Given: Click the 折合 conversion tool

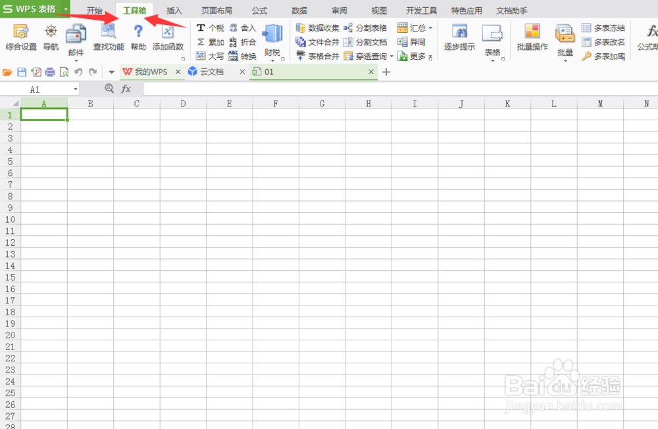Looking at the screenshot, I should point(243,42).
